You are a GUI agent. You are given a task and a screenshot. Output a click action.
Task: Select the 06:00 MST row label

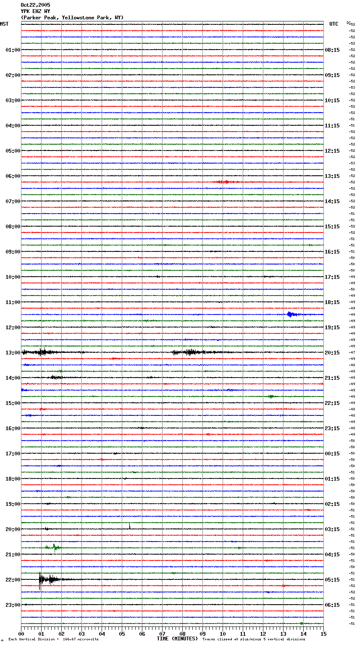[13, 176]
